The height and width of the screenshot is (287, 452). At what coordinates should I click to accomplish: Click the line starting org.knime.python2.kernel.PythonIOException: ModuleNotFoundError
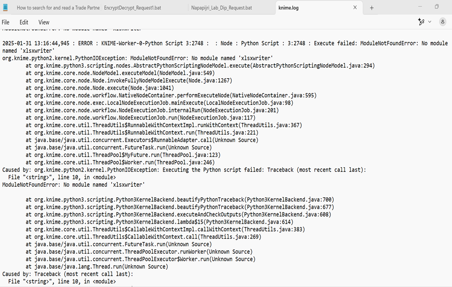(138, 58)
